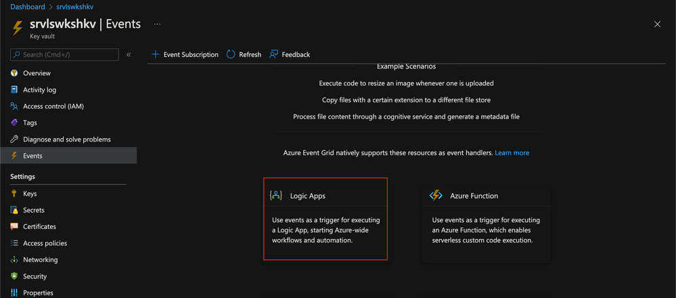Open the Feedback option

(290, 55)
